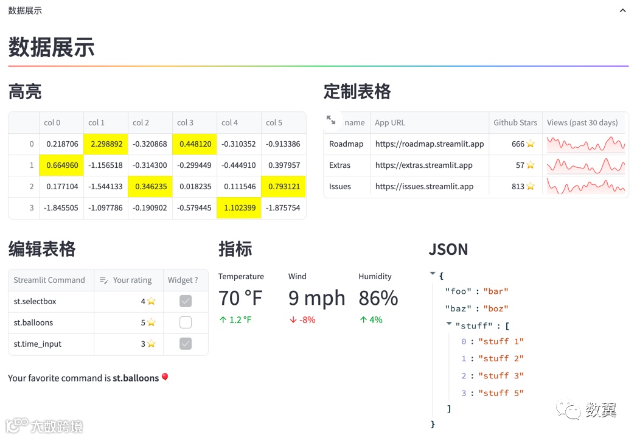The width and height of the screenshot is (637, 438).
Task: Click the star rating for st.selectbox
Action: click(151, 301)
